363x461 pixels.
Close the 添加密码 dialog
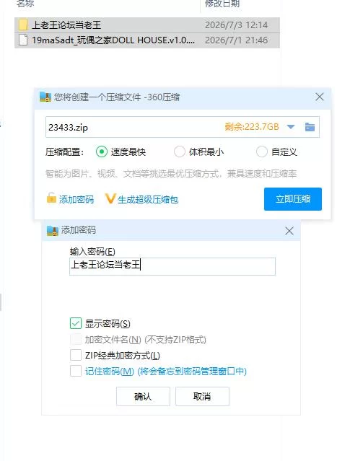point(289,231)
